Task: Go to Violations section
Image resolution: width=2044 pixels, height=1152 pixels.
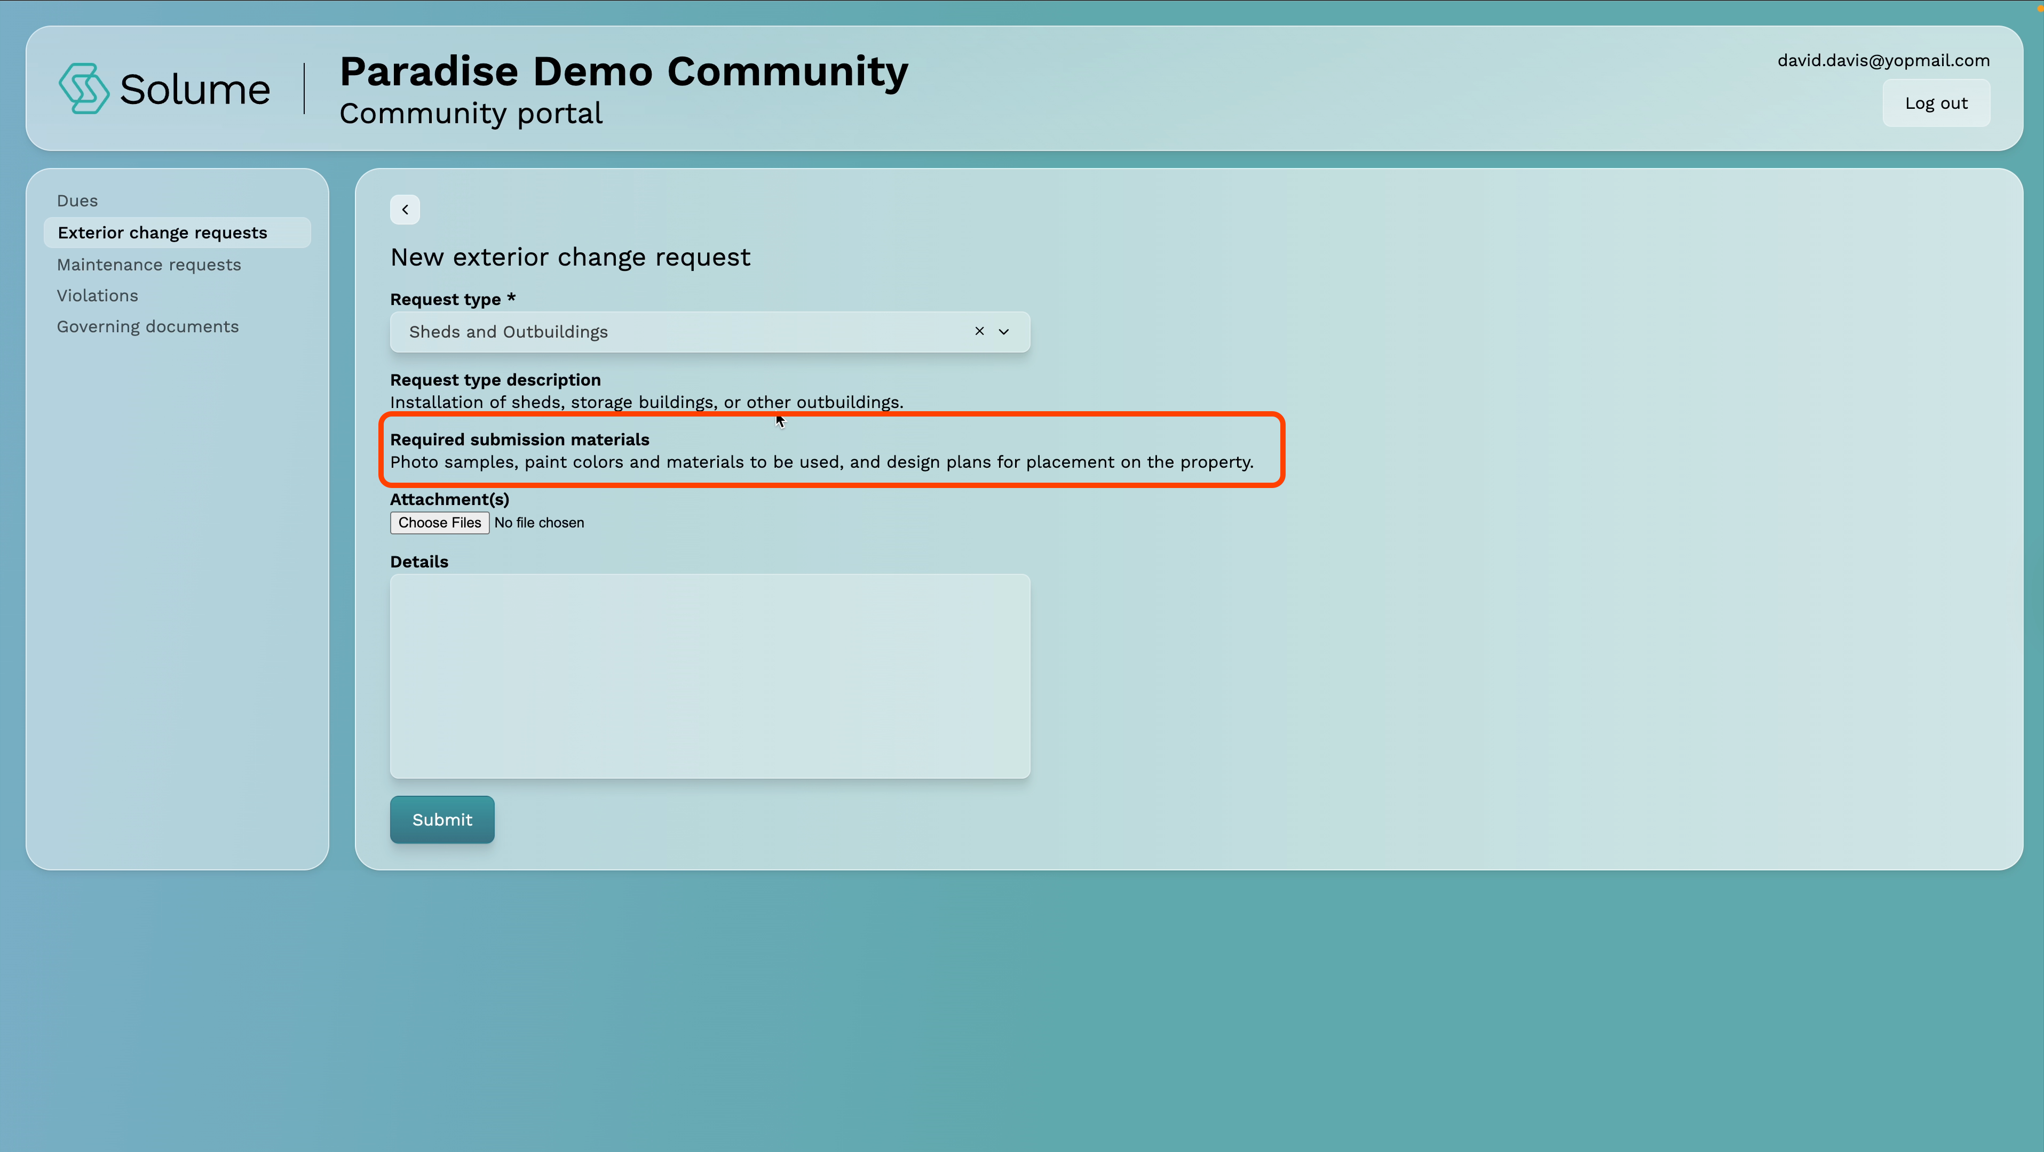Action: (x=97, y=295)
